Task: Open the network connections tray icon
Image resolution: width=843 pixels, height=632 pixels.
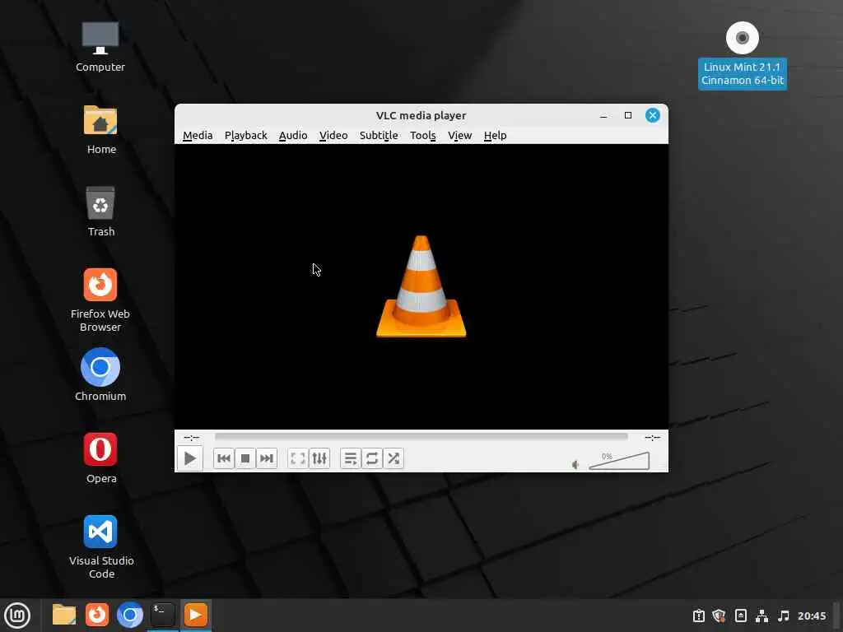Action: (x=761, y=616)
